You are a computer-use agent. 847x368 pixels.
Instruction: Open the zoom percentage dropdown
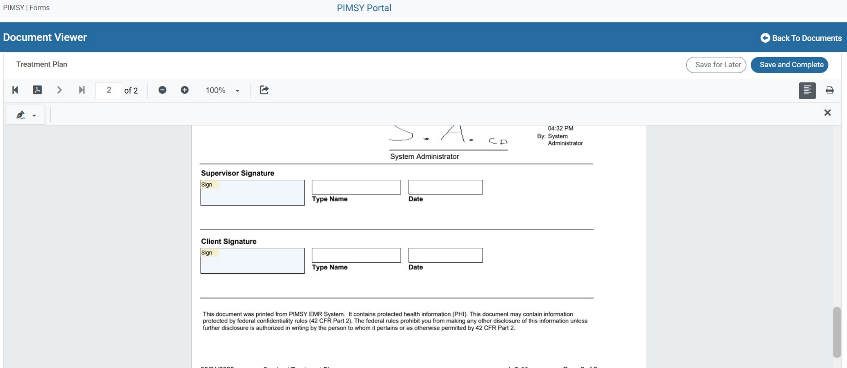238,90
